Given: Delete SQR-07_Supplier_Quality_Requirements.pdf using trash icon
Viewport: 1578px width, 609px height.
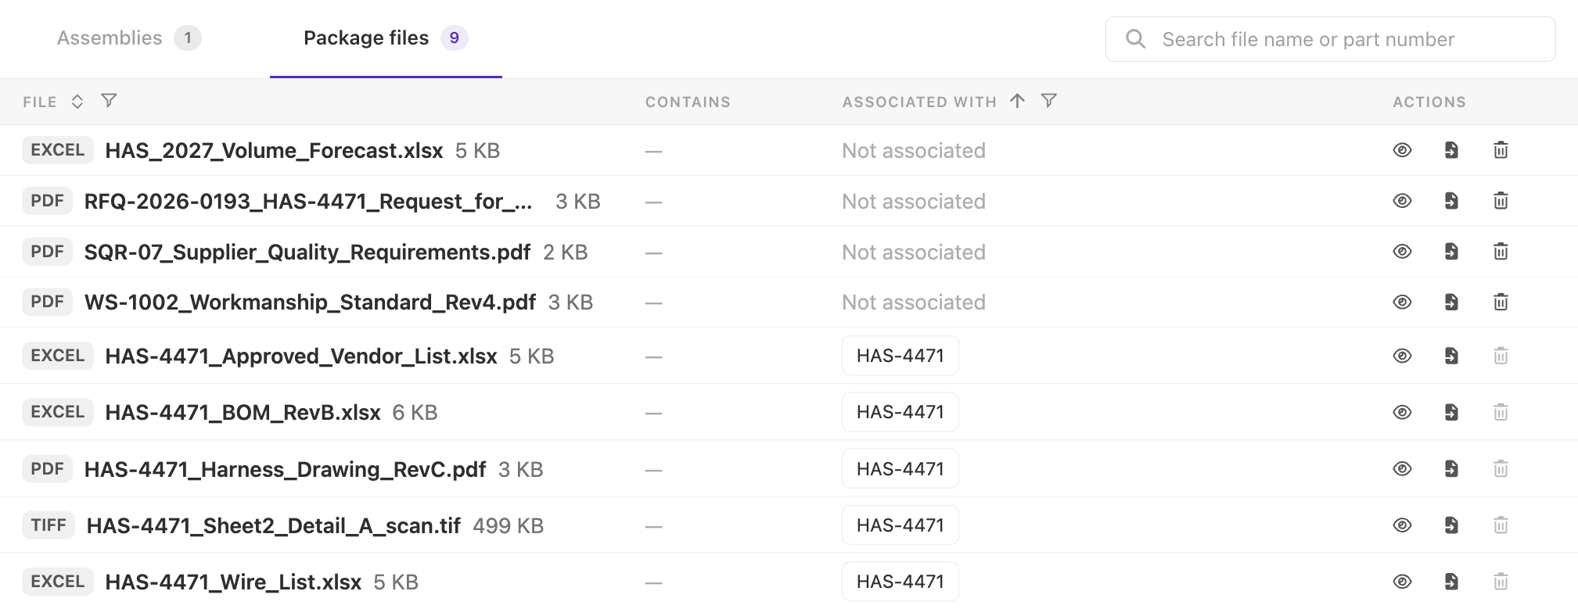Looking at the screenshot, I should (x=1501, y=252).
